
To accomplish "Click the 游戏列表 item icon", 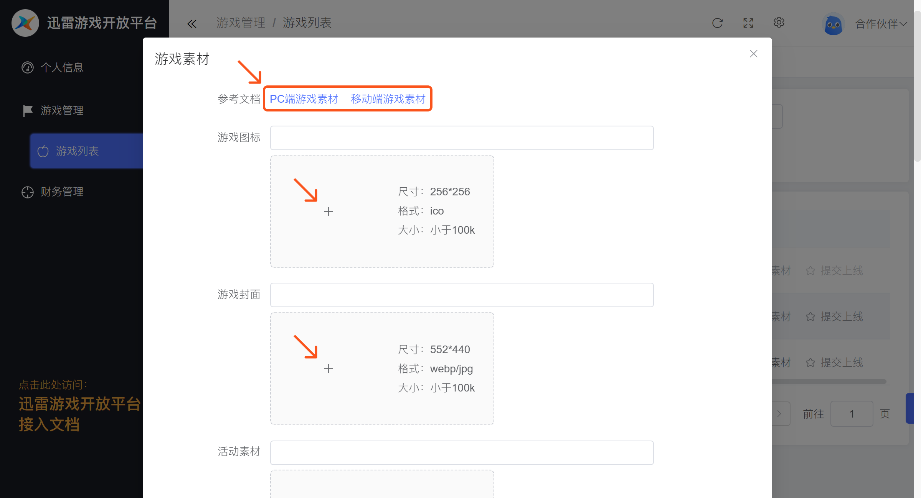I will pyautogui.click(x=43, y=151).
